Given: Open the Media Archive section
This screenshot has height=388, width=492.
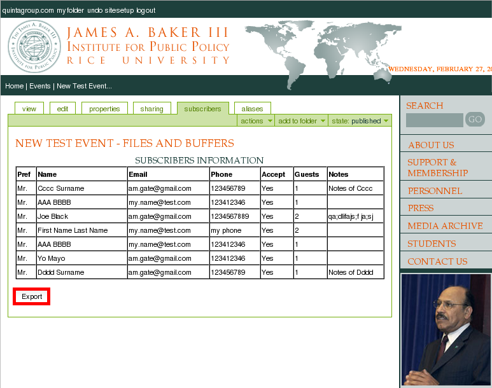Looking at the screenshot, I should [445, 226].
